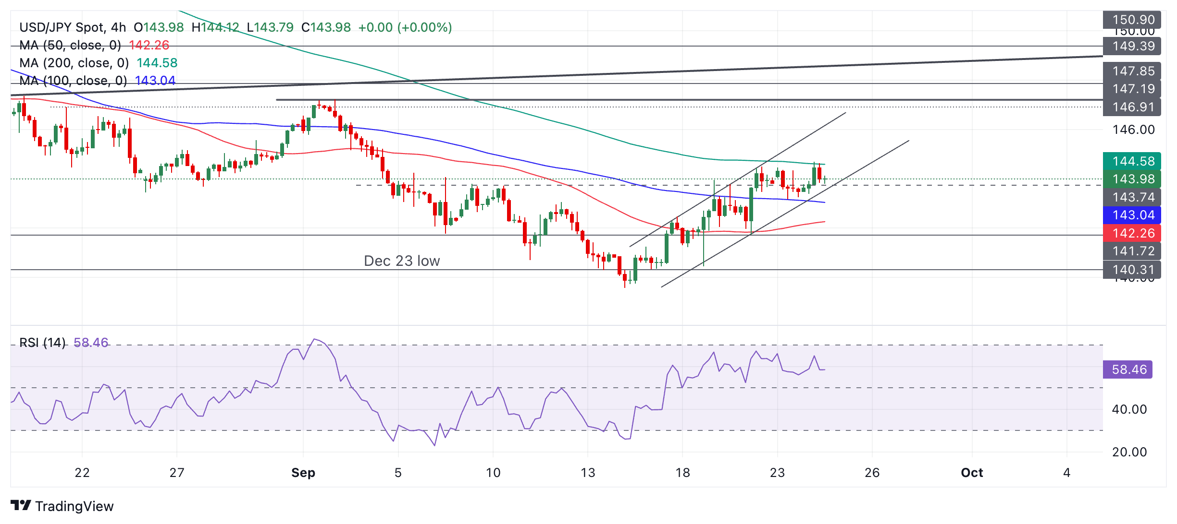
Task: Select the MA 200 close indicator legend
Action: 74,63
